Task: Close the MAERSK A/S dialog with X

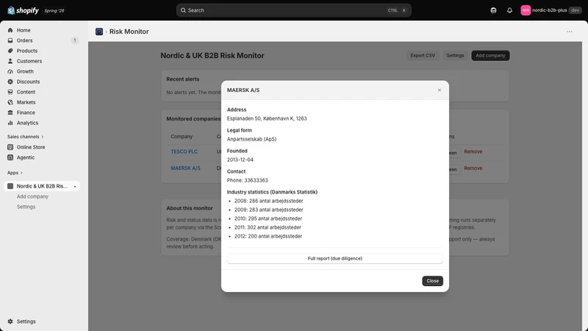Action: click(x=440, y=90)
